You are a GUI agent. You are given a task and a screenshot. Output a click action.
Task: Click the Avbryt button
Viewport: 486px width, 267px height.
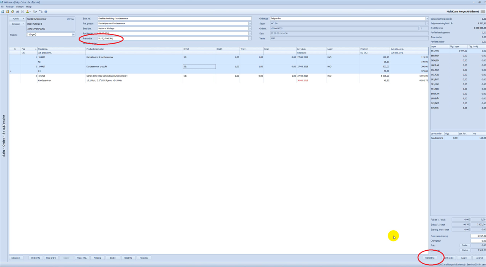[479, 258]
